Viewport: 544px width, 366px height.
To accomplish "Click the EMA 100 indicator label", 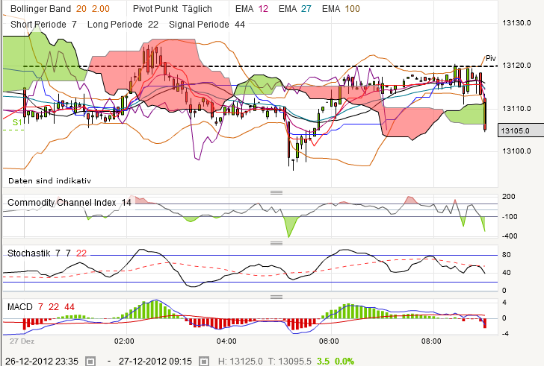I will (x=341, y=9).
